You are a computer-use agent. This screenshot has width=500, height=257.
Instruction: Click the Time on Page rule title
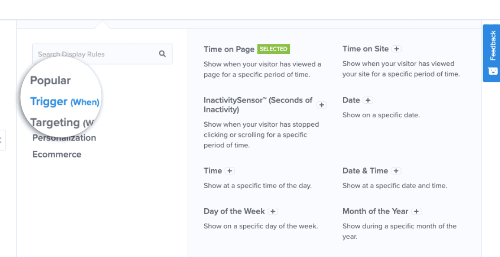[229, 49]
